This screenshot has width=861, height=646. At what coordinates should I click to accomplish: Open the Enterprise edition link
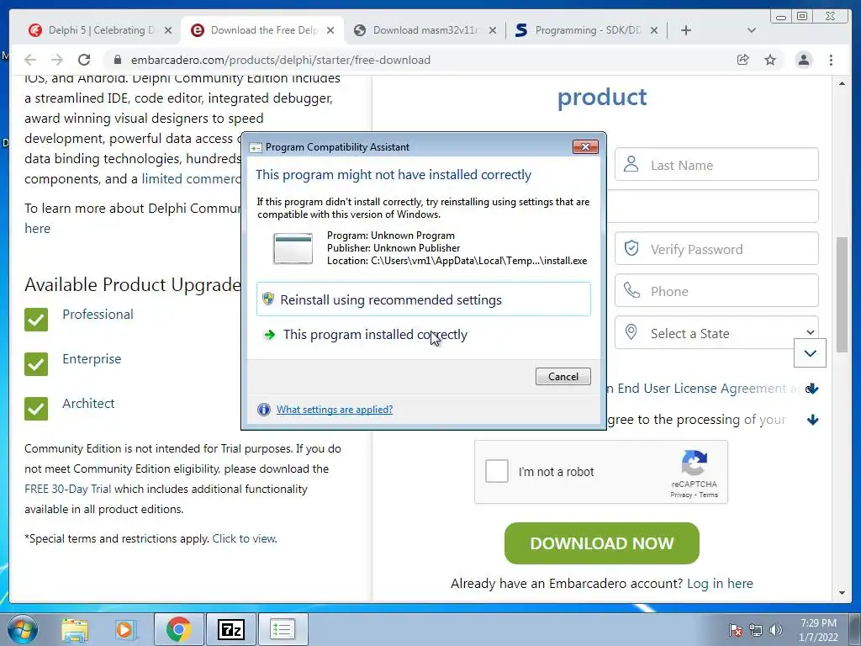[x=92, y=358]
